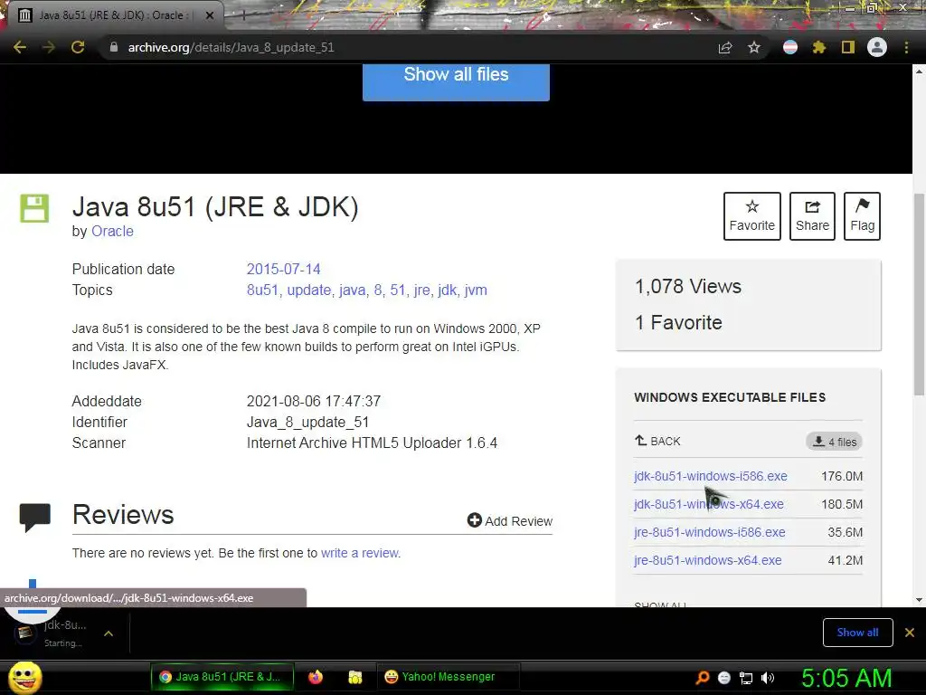Click Show all downloads

pyautogui.click(x=857, y=633)
